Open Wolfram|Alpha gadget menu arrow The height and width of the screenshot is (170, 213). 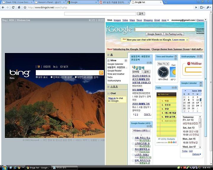(x=198, y=56)
